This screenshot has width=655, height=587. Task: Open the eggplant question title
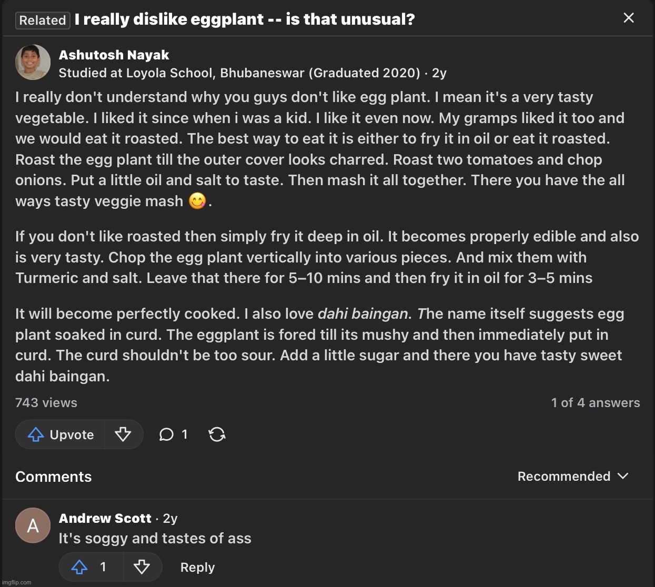click(245, 20)
